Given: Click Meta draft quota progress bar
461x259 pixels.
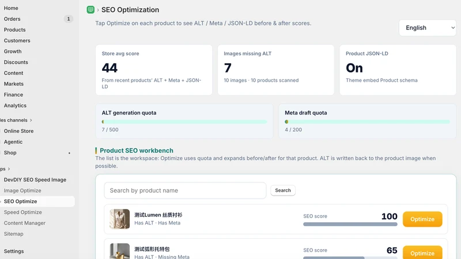Looking at the screenshot, I should tap(367, 122).
